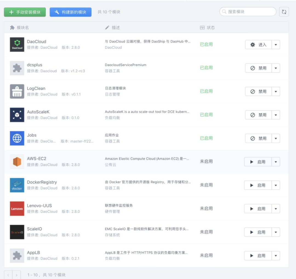Click 已启用 status in LogClean row

[206, 91]
